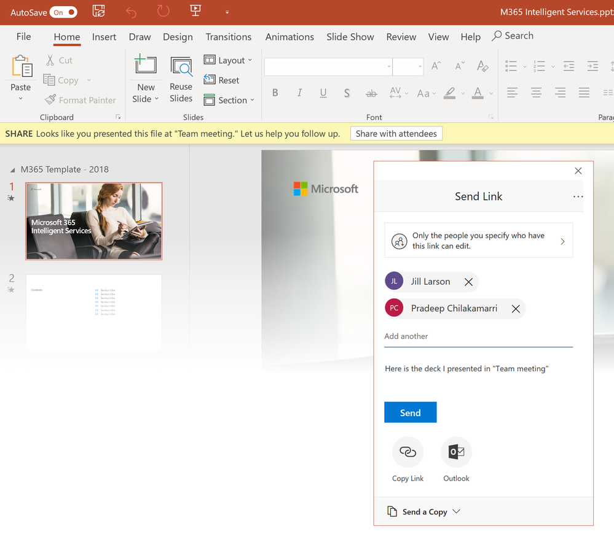Apply text highlight color
Image resolution: width=614 pixels, height=545 pixels.
(449, 93)
